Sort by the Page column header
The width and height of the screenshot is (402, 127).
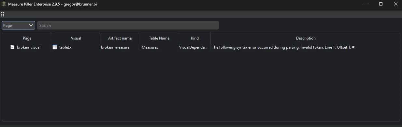pyautogui.click(x=27, y=38)
